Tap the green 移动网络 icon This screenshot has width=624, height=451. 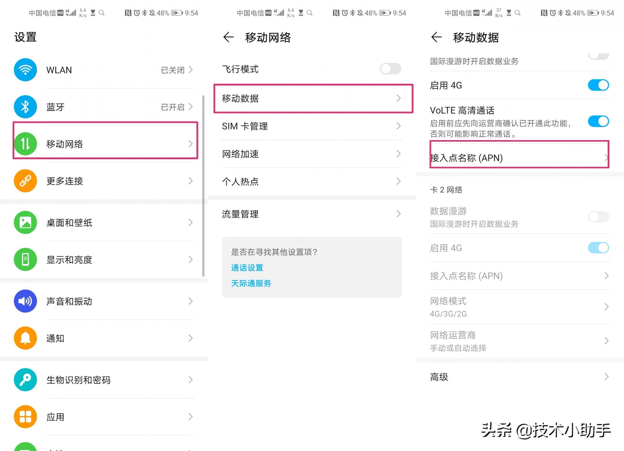25,144
